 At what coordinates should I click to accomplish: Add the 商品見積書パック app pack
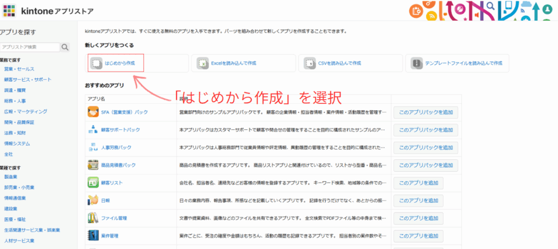(426, 165)
